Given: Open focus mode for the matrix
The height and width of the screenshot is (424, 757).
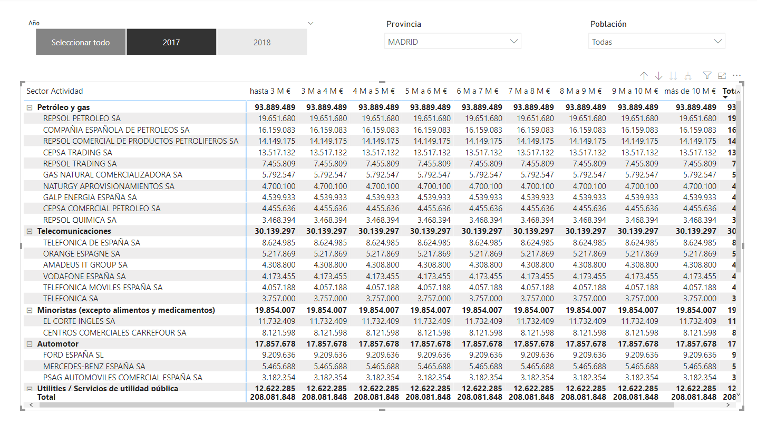Looking at the screenshot, I should 722,75.
